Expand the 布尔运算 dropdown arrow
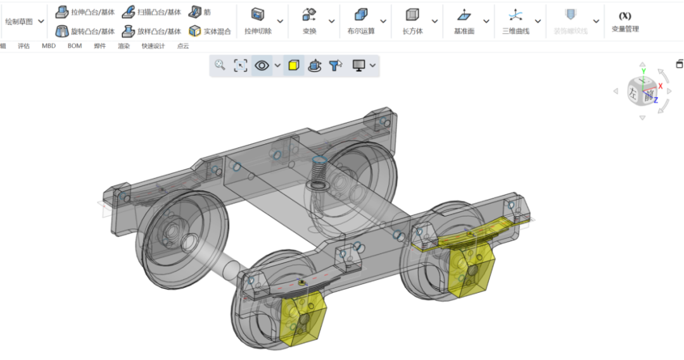 click(383, 22)
